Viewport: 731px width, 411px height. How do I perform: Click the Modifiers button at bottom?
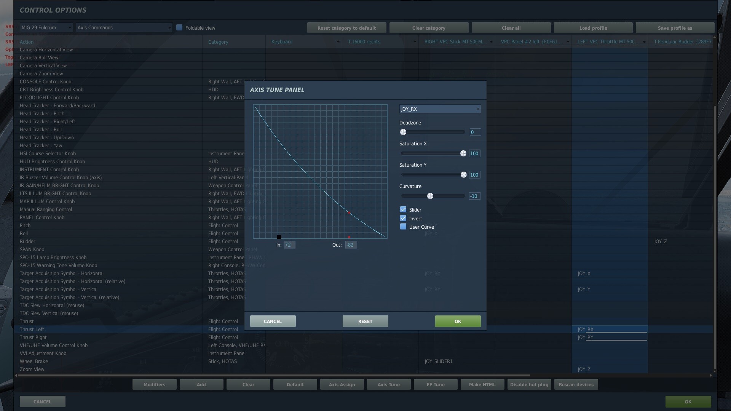(x=154, y=384)
